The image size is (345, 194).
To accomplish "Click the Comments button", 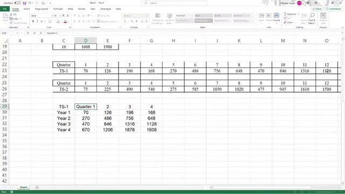I will tap(334, 9).
